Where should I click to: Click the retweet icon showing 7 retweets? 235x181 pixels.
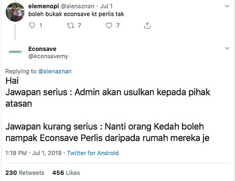(x=70, y=26)
